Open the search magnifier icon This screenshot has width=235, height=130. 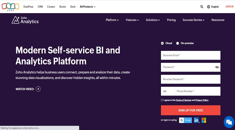[x=202, y=7]
